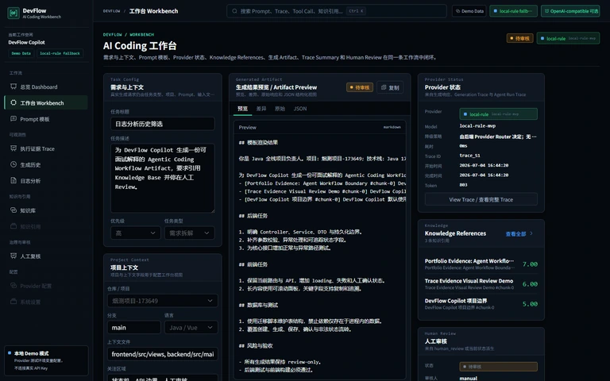The width and height of the screenshot is (610, 381).
Task: Click the 待审核 status field in 人工审核
Action: pos(498,367)
